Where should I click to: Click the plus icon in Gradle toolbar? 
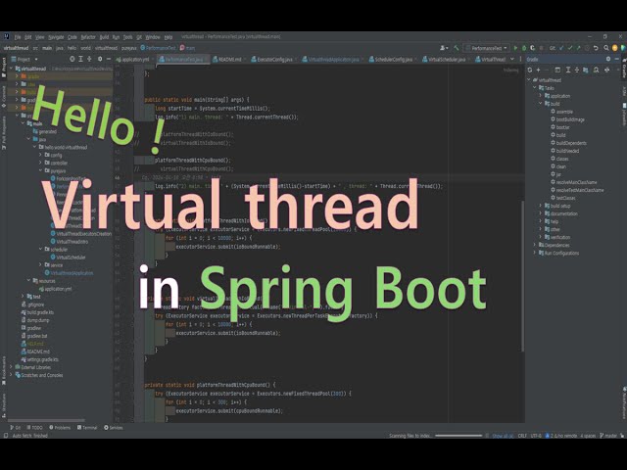coord(538,70)
